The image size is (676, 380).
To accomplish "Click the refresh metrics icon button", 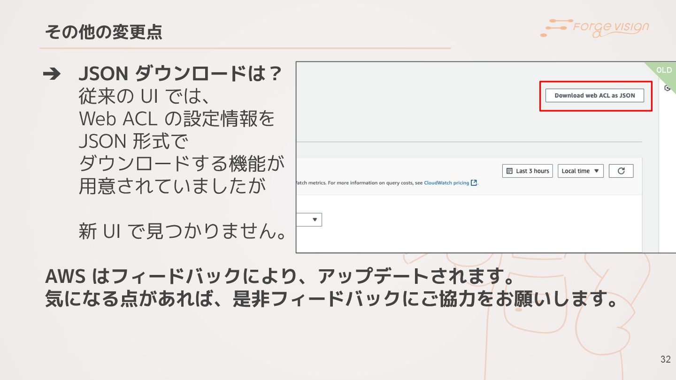I will pos(621,171).
